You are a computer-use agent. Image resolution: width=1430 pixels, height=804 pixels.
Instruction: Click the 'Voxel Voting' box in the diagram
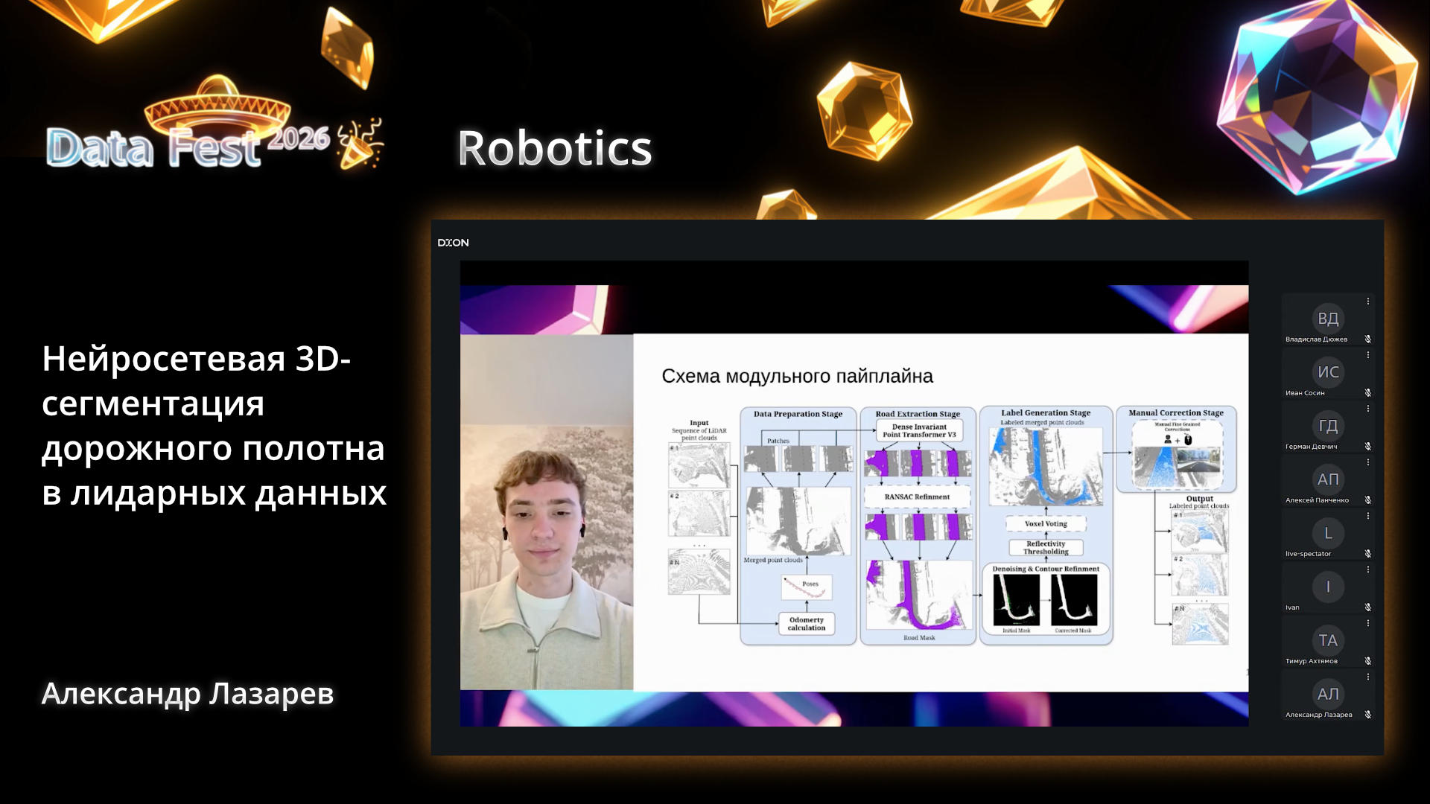pos(1046,523)
